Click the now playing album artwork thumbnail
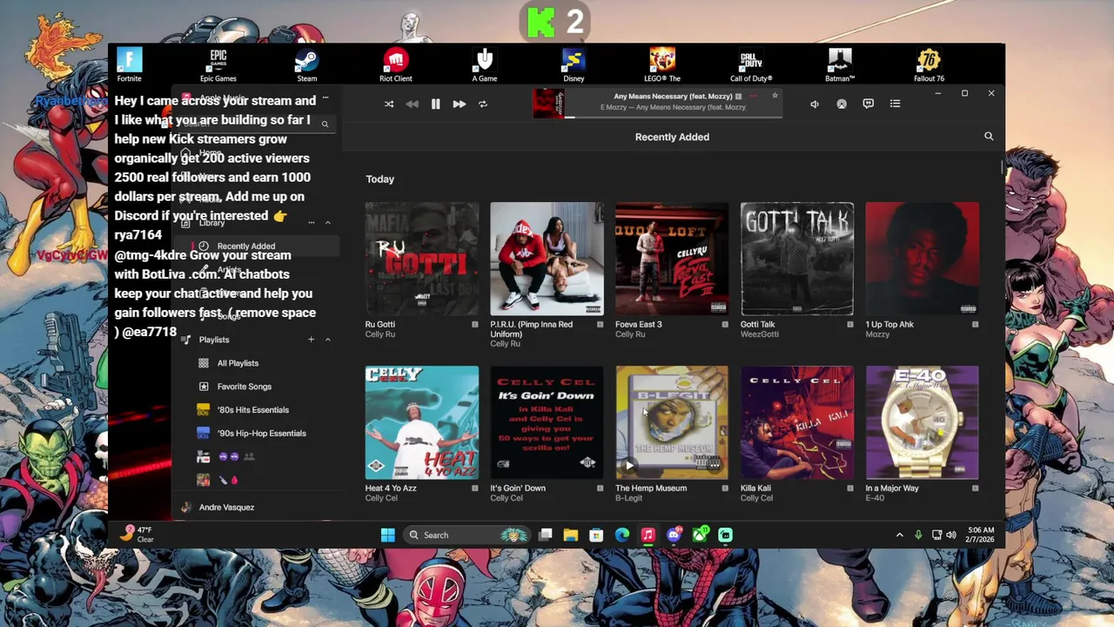This screenshot has width=1114, height=627. tap(548, 103)
